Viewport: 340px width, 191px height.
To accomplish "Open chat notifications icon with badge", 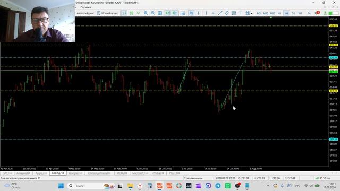I will click(x=317, y=13).
